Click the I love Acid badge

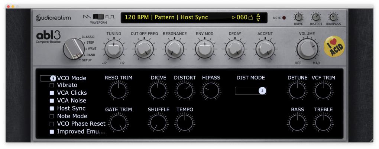[334, 47]
